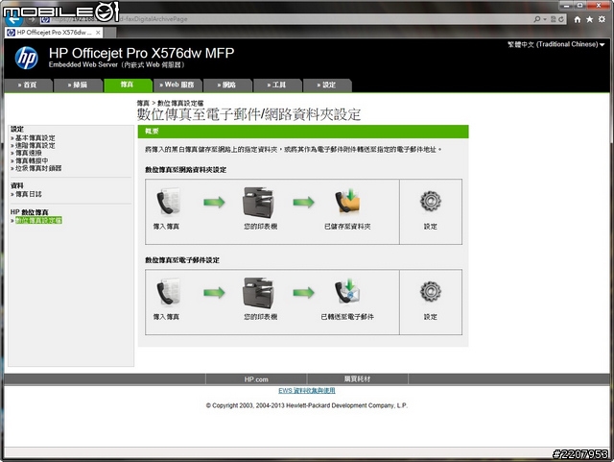The image size is (614, 462).
Task: Click the 數位傳真至網路資料夾設定 heading
Action: [185, 170]
